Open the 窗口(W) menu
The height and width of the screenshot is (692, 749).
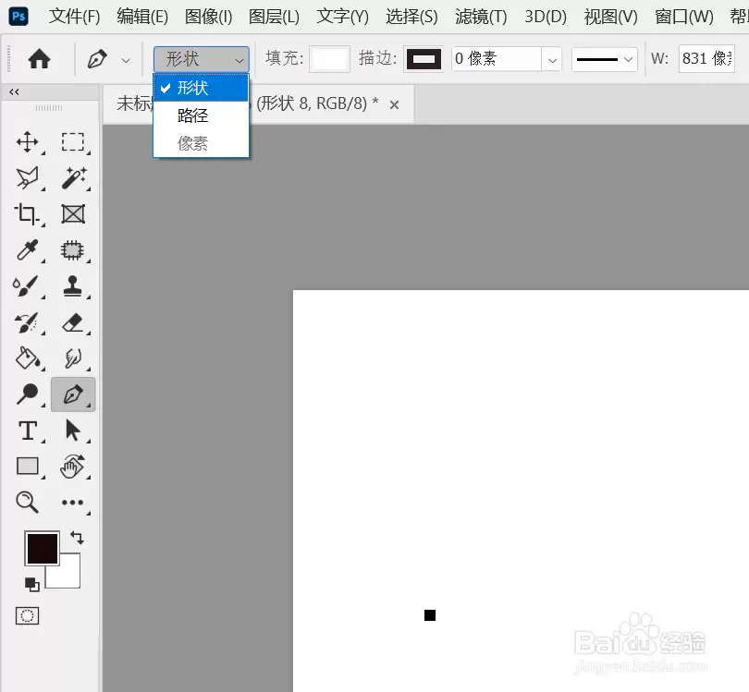point(684,17)
